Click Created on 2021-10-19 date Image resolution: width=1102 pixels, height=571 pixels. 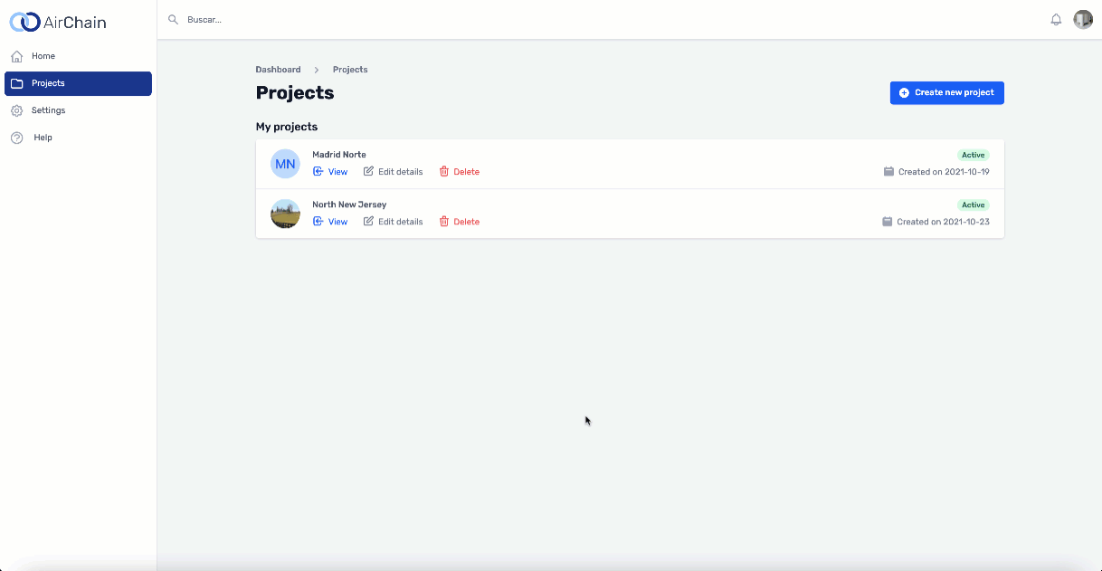[944, 172]
